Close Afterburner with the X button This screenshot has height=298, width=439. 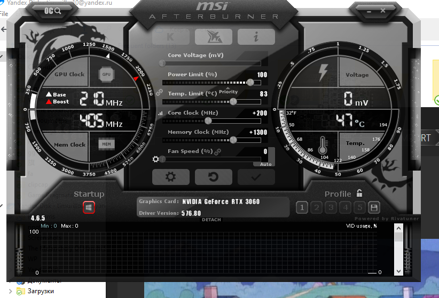pos(383,11)
